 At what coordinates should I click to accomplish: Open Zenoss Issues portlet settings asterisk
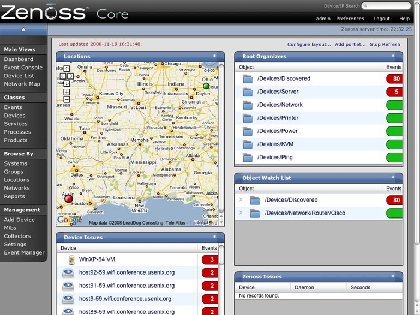[x=393, y=276]
